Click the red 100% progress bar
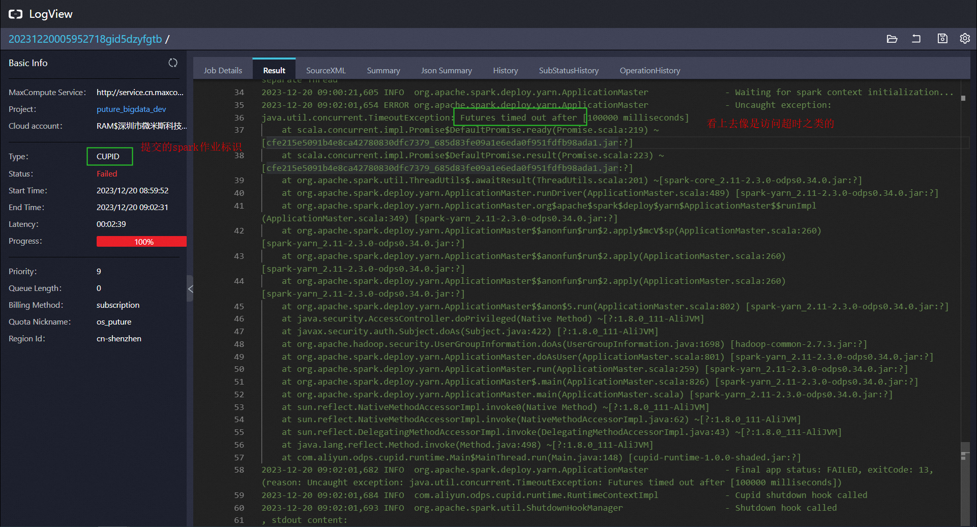977x527 pixels. [141, 242]
